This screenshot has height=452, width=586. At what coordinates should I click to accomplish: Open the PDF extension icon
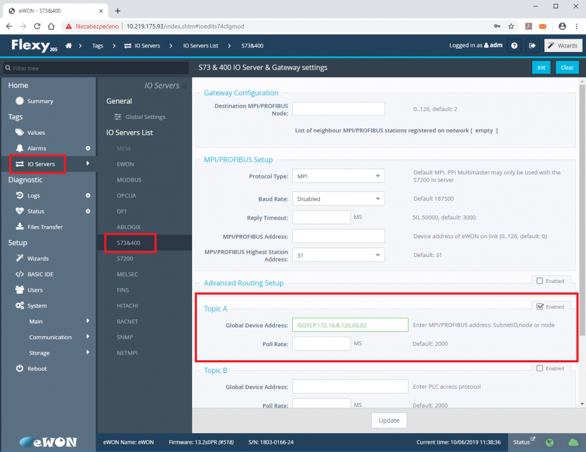tap(529, 26)
